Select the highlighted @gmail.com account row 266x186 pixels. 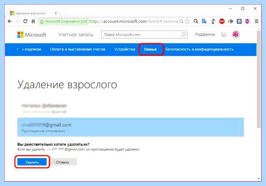coord(130,127)
